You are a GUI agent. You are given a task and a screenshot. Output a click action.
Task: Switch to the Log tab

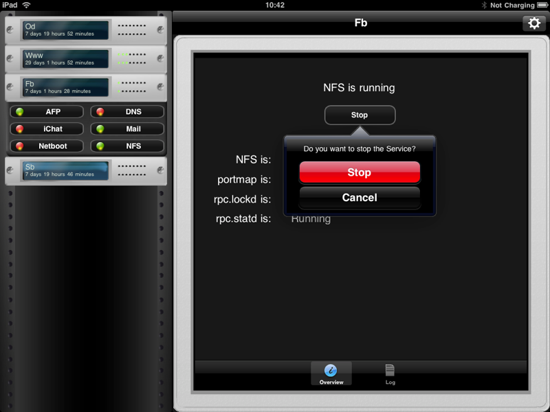tap(390, 374)
